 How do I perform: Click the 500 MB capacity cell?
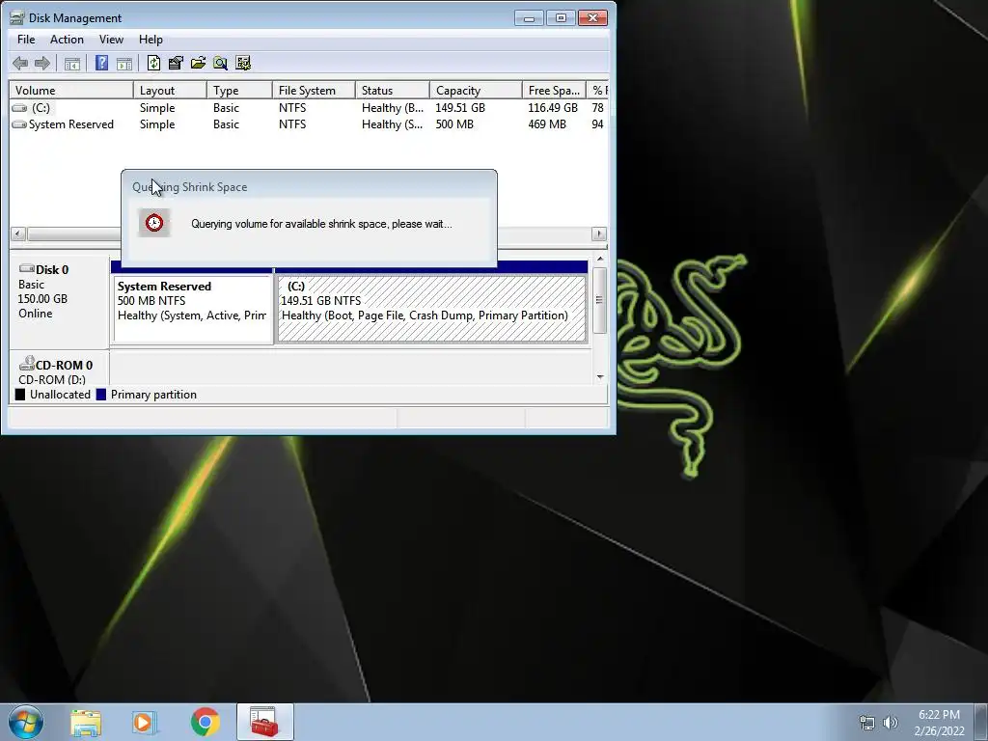click(454, 124)
